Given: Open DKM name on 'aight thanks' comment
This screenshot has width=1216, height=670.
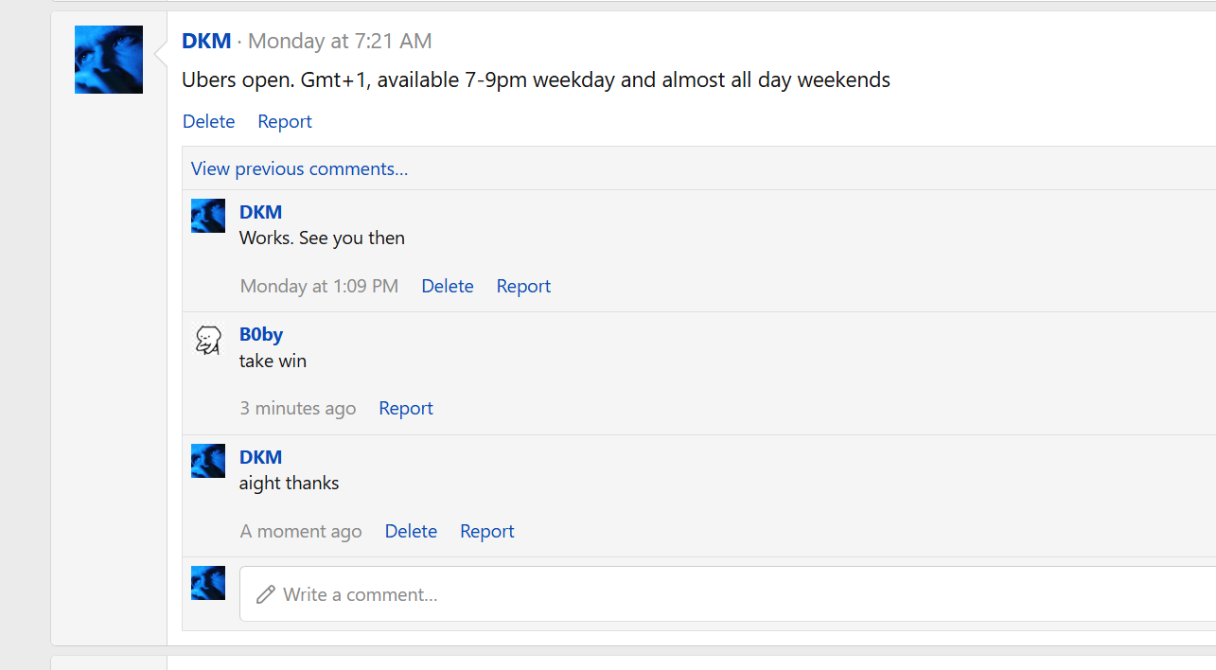Looking at the screenshot, I should pyautogui.click(x=260, y=457).
